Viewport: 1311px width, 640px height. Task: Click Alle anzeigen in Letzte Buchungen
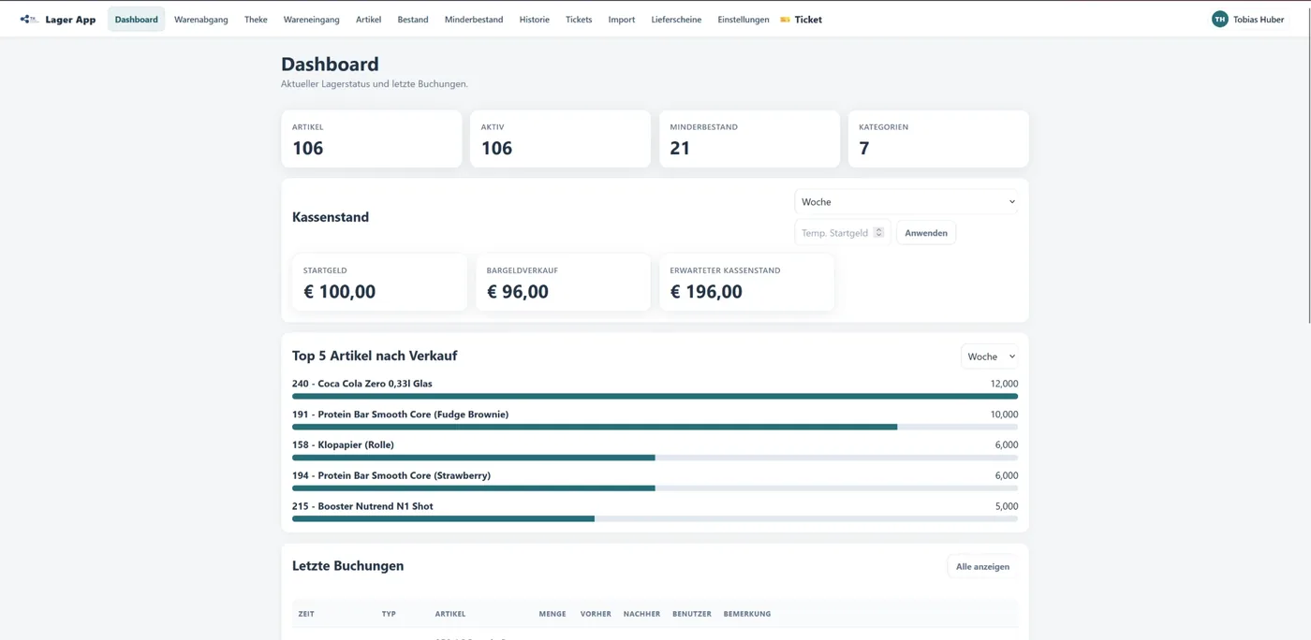point(982,566)
